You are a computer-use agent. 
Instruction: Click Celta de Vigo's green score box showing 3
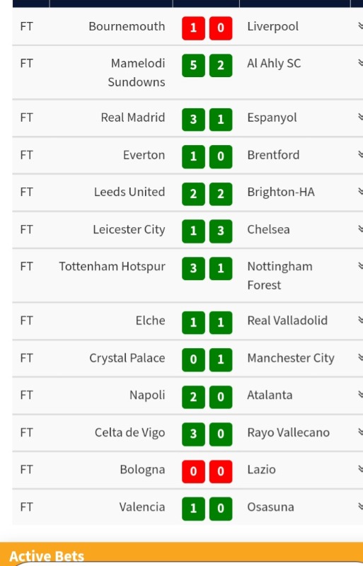(193, 434)
